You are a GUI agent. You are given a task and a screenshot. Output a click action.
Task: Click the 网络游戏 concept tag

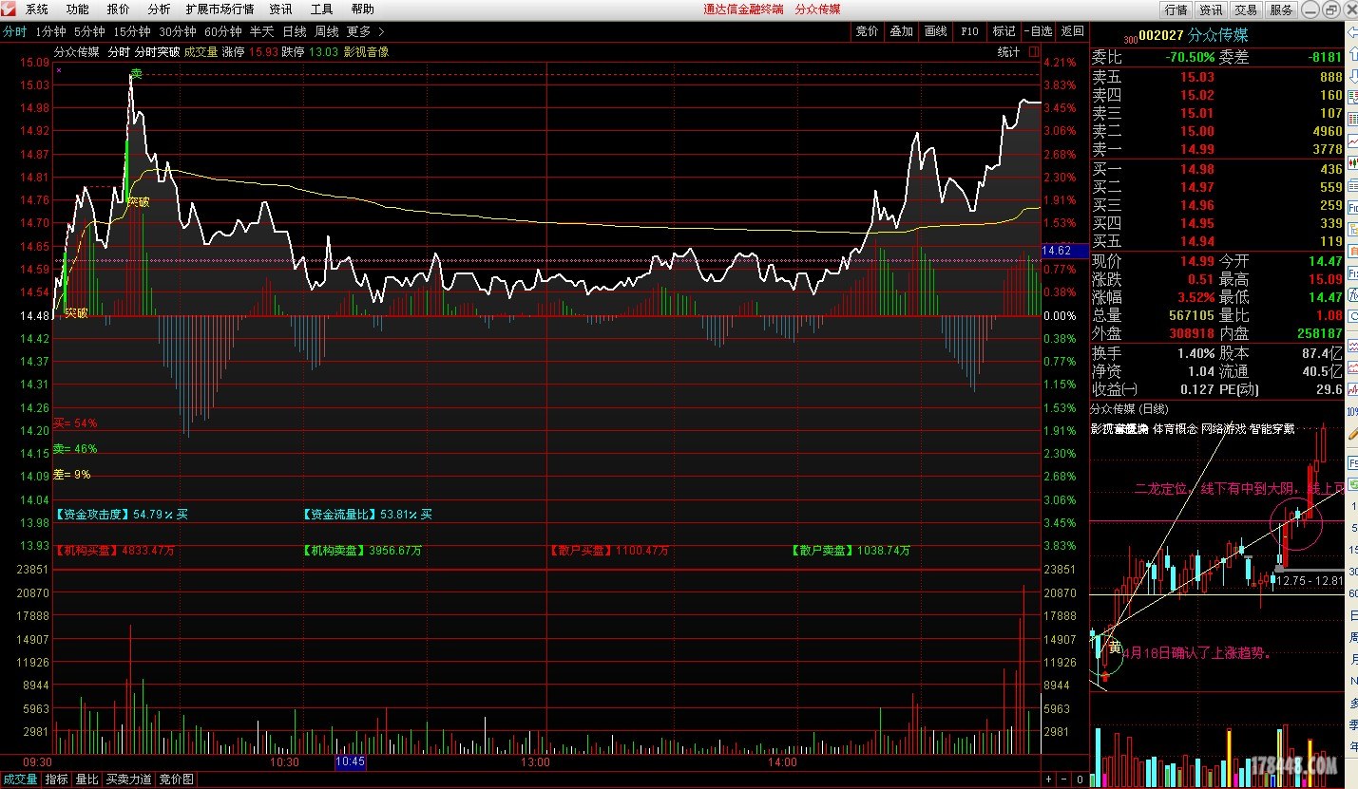pyautogui.click(x=1222, y=429)
